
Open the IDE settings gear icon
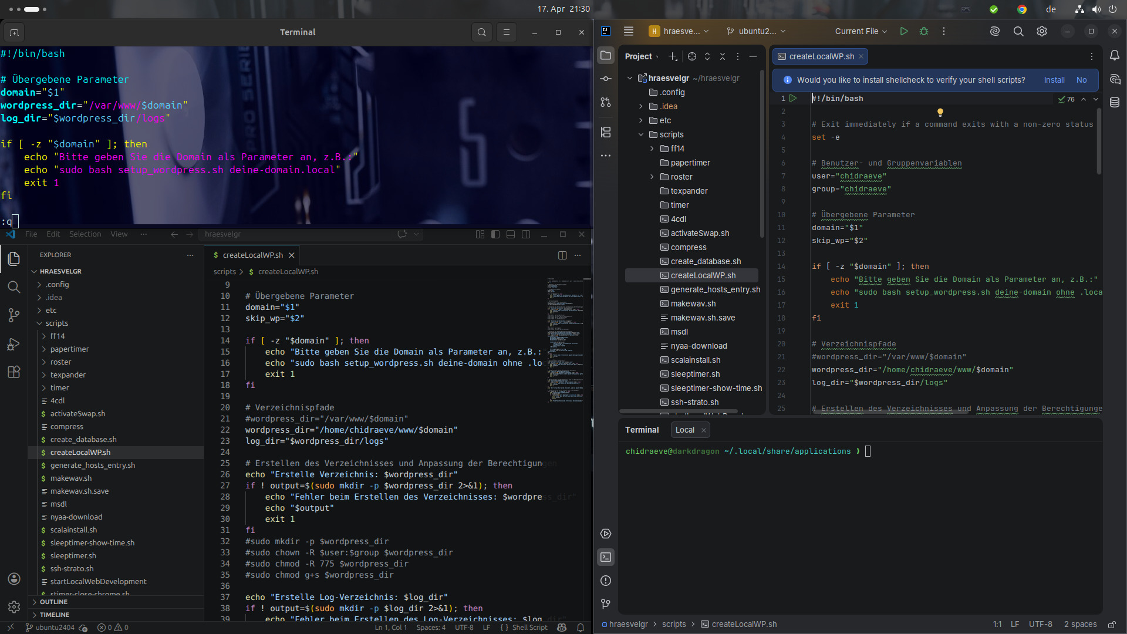pyautogui.click(x=1041, y=32)
